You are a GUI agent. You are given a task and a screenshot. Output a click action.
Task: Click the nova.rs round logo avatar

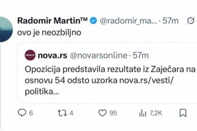pyautogui.click(x=30, y=55)
